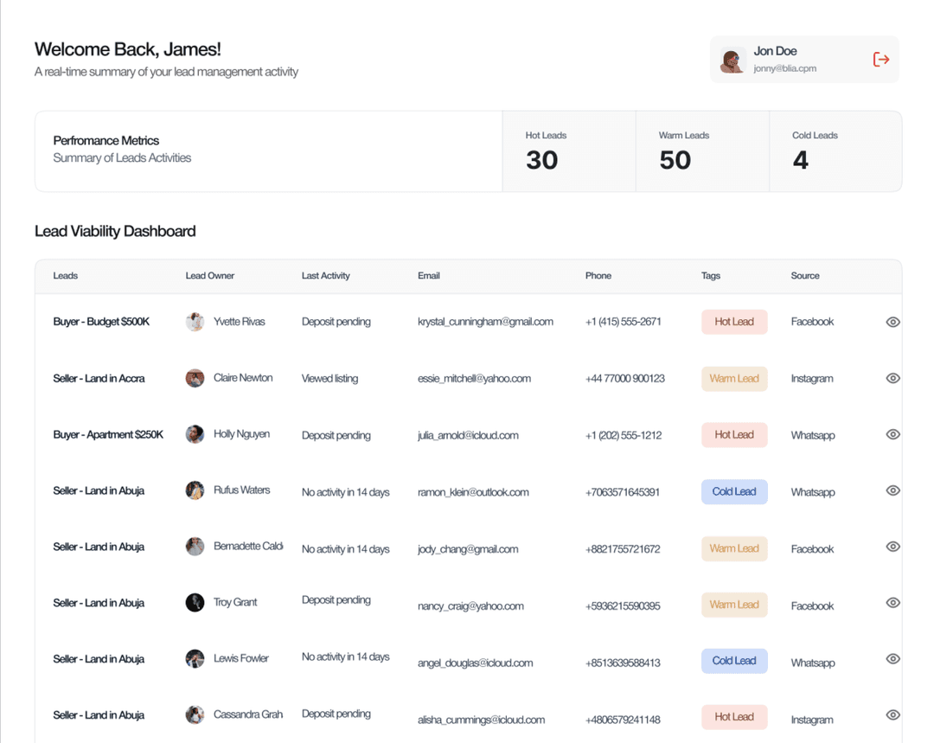Toggle the eye icon on Troy Grant's row
The image size is (934, 743).
892,603
